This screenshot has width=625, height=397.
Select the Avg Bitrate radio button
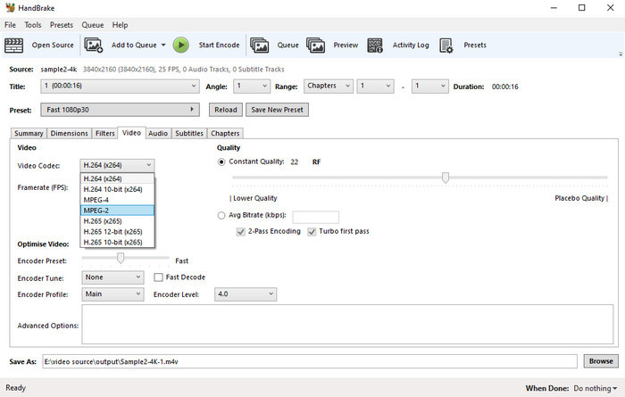(x=221, y=215)
